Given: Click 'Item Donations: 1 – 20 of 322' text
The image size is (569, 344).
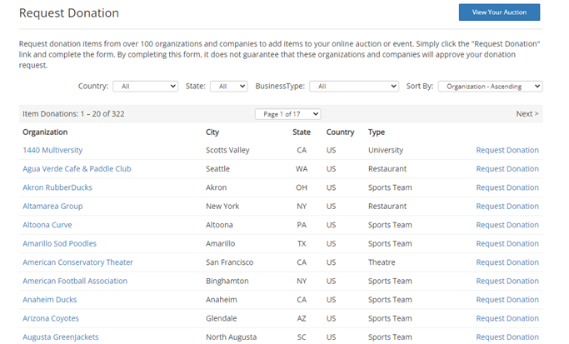Looking at the screenshot, I should 73,114.
